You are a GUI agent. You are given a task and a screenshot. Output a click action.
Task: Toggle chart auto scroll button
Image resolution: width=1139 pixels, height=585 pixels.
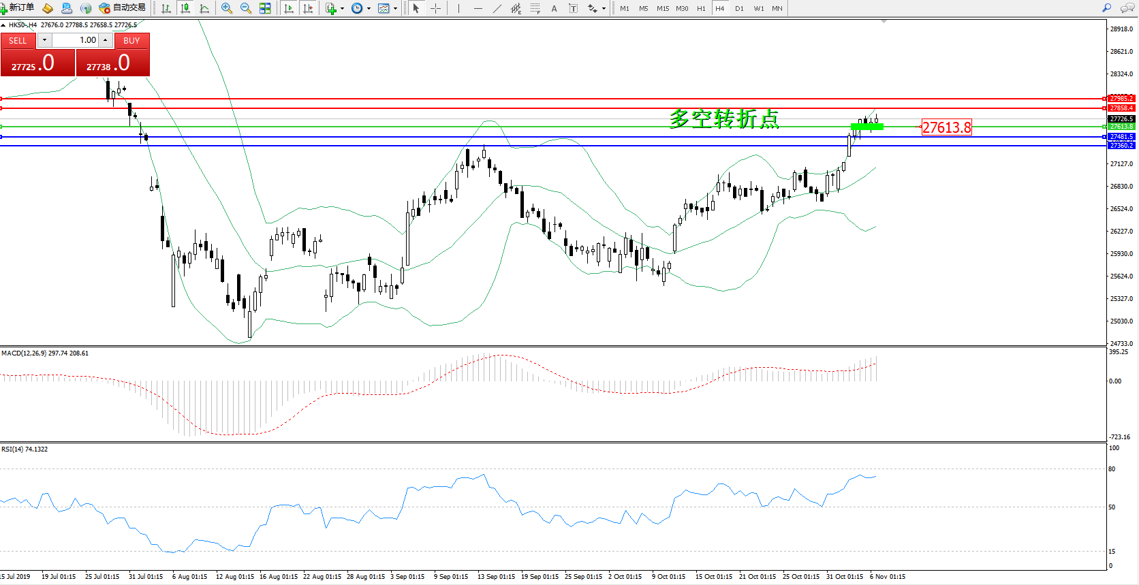click(289, 8)
